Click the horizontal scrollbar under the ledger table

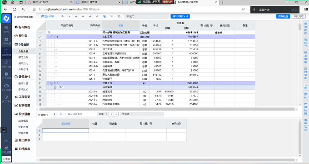[167, 109]
